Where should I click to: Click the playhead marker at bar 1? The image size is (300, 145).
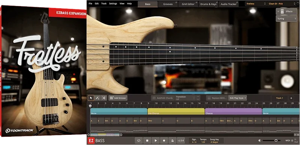(90, 106)
